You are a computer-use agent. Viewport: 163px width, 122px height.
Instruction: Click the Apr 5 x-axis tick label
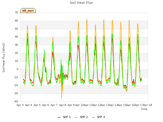(x=37, y=105)
